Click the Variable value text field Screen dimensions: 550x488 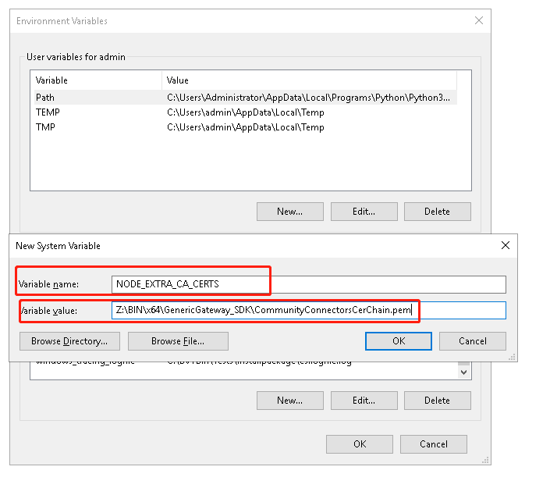[x=309, y=311]
